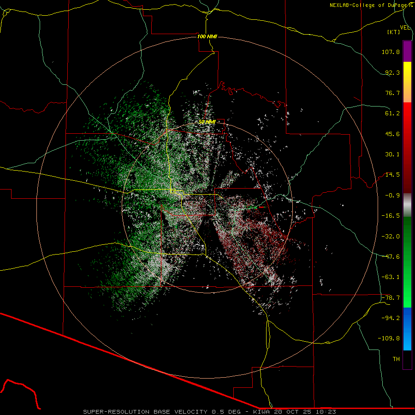Click the -0.9 scale value
Screen dimensions: 415x415
(392, 196)
